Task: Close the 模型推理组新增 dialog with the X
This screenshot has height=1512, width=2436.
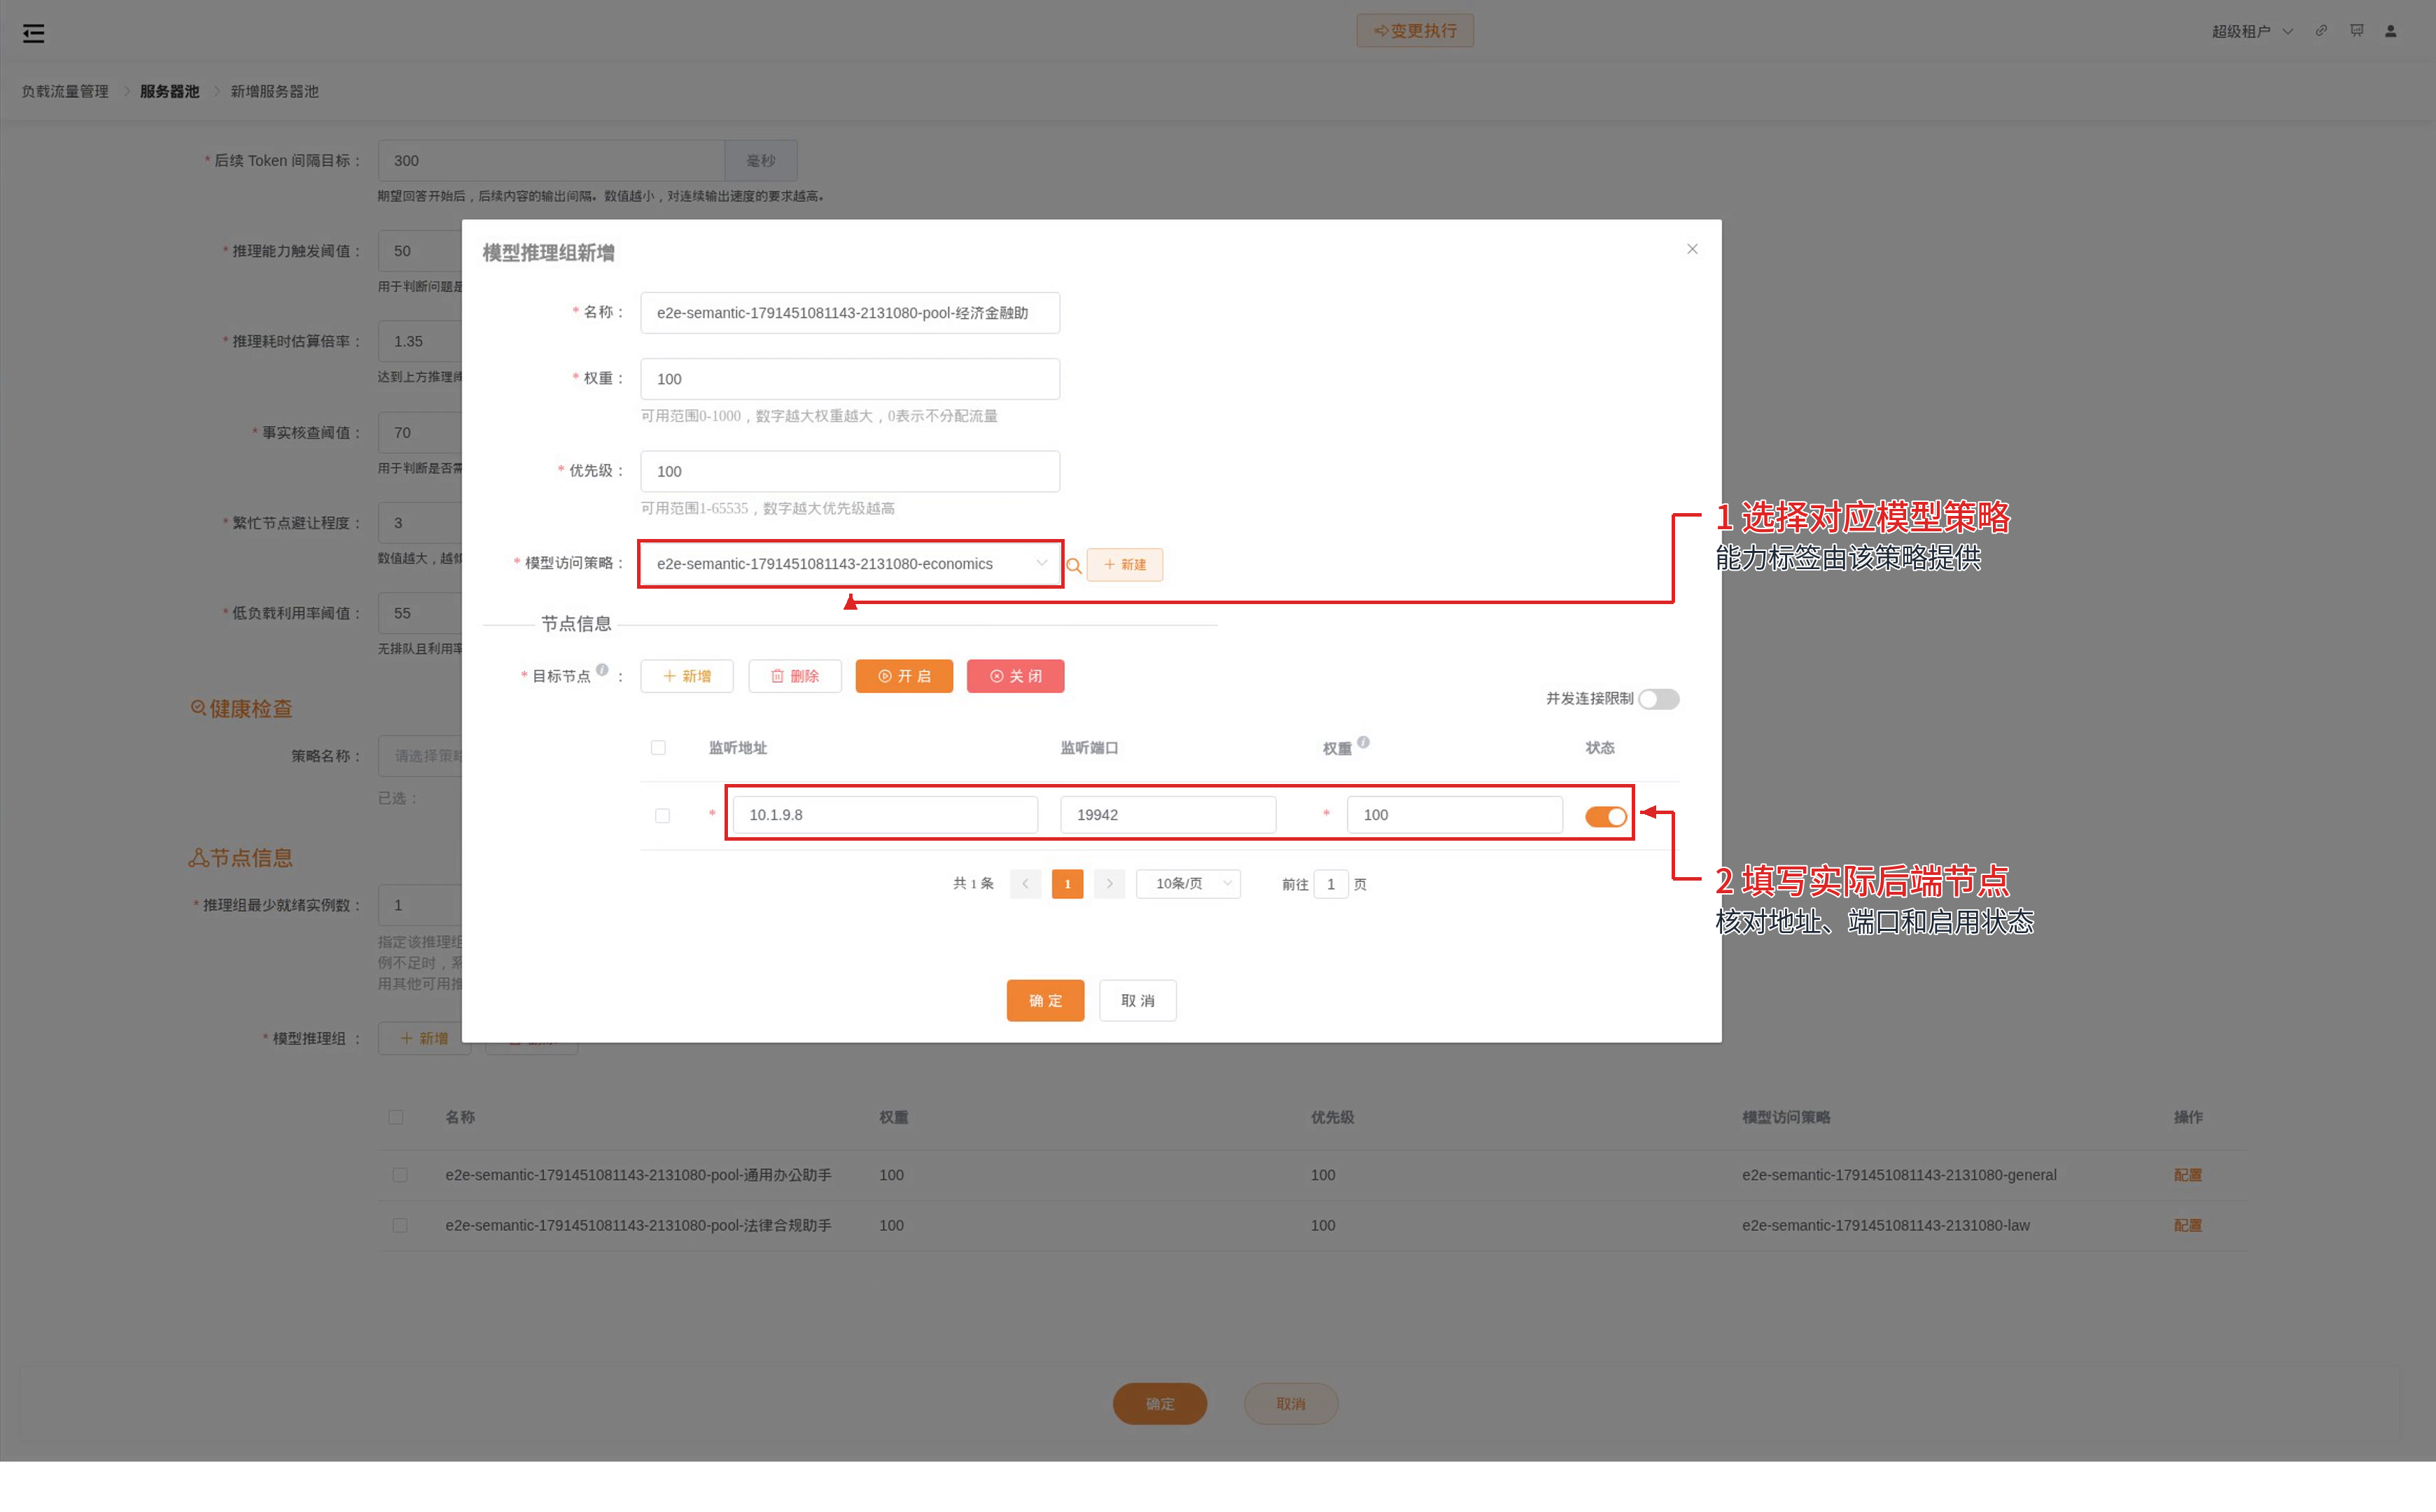Action: click(1692, 249)
